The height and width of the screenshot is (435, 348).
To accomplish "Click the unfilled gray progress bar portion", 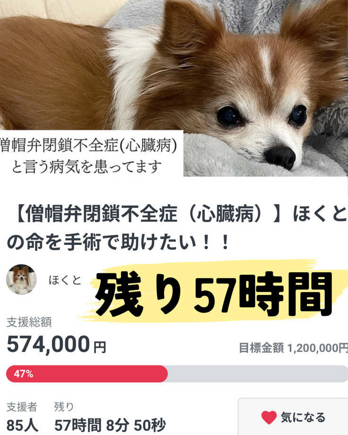I will pyautogui.click(x=258, y=374).
